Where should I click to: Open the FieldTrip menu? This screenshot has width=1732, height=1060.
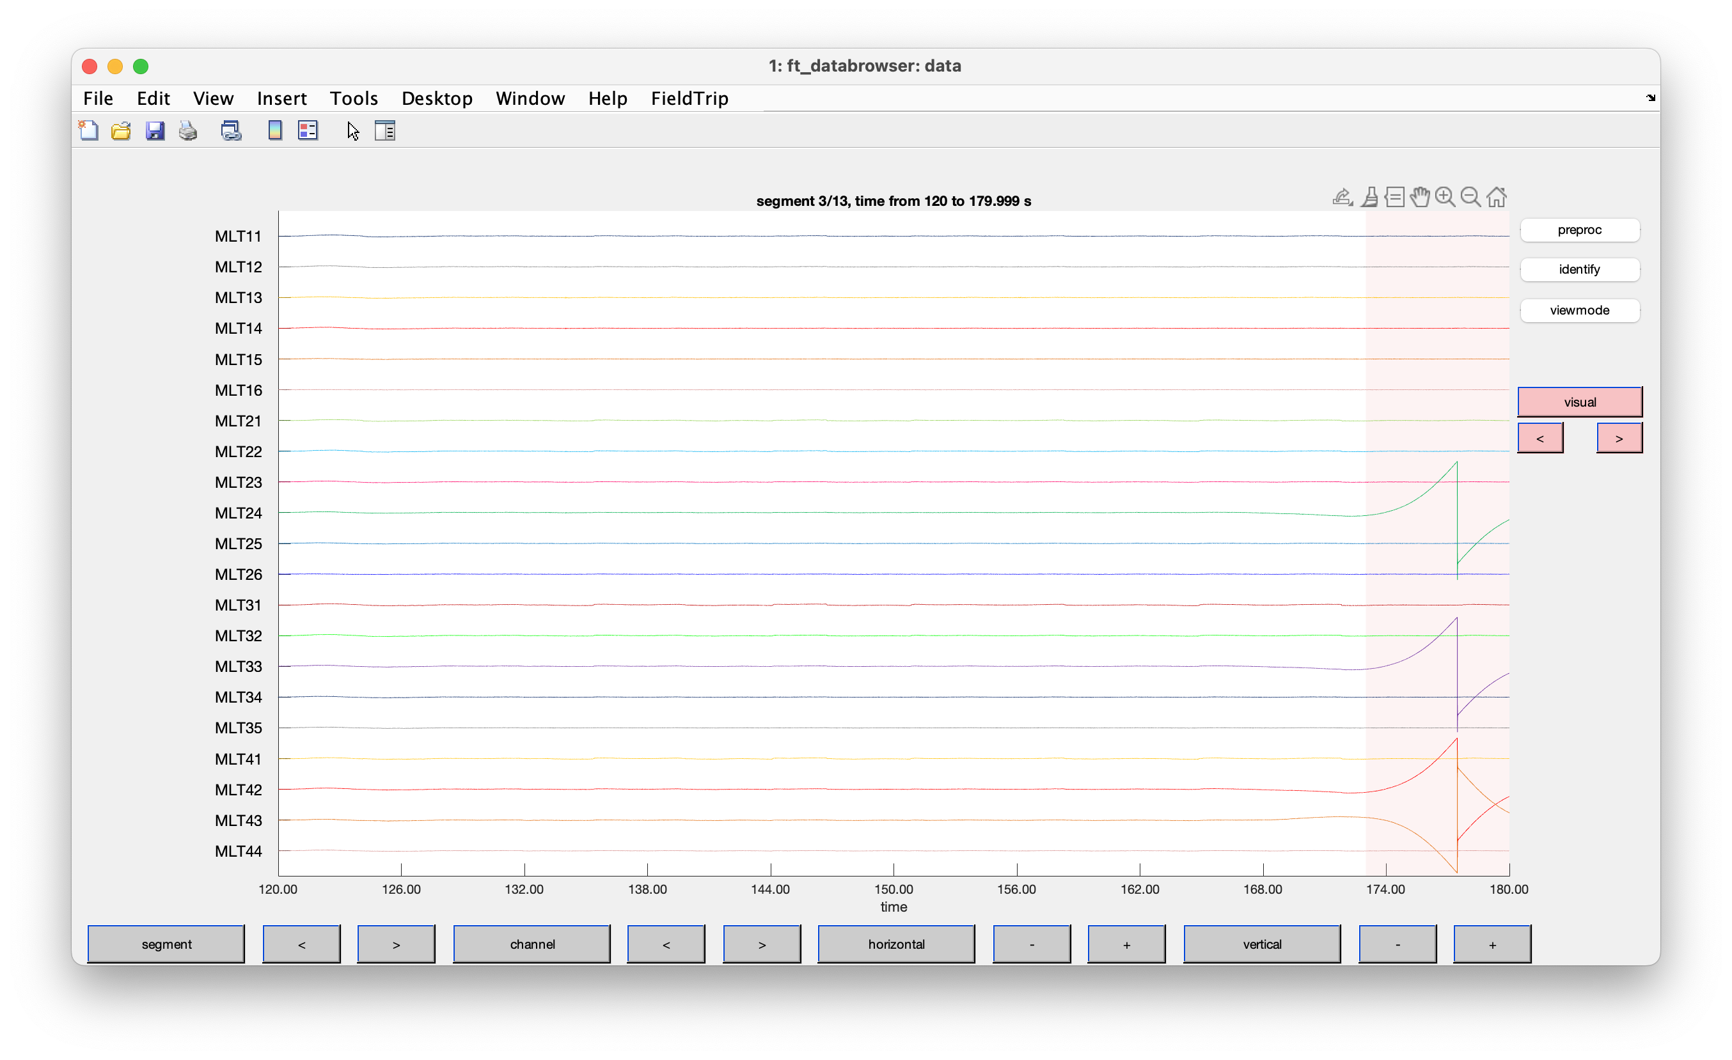pos(689,98)
